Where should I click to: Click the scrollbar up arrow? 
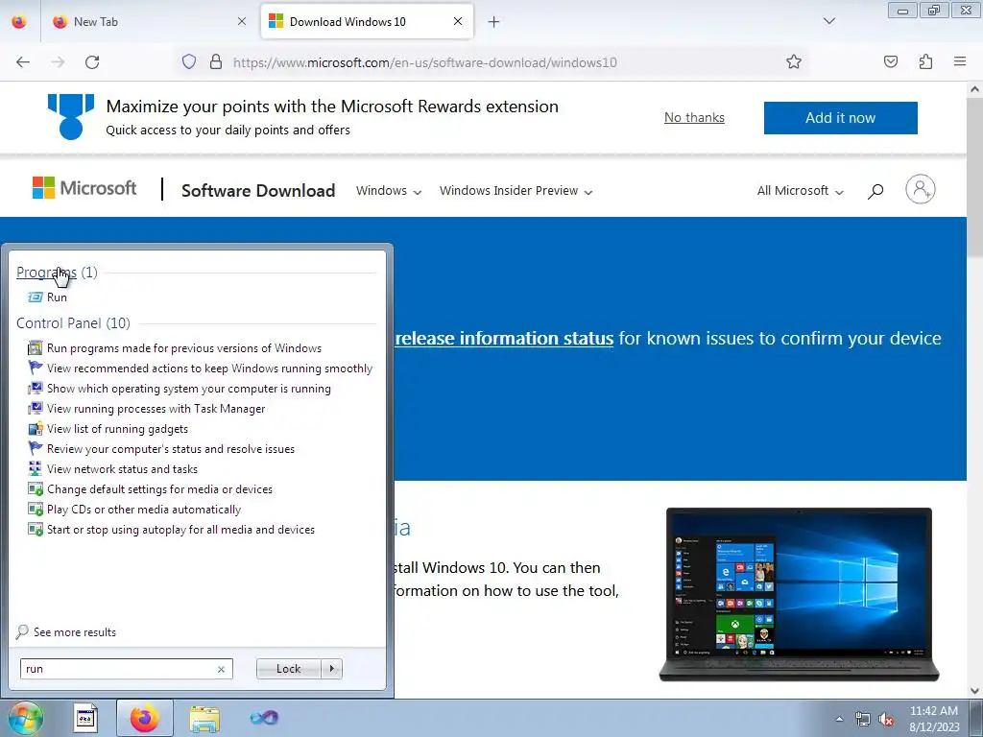pyautogui.click(x=975, y=89)
